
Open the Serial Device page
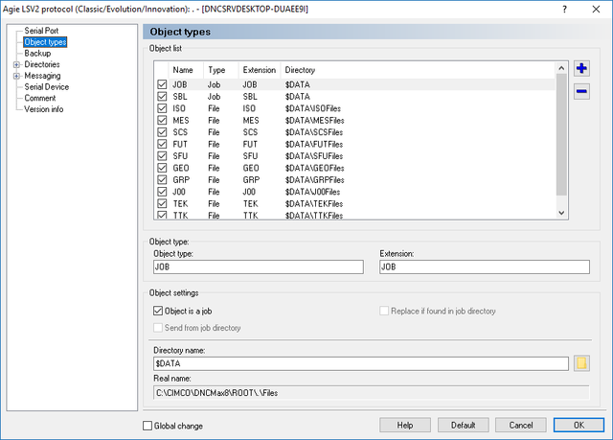tap(47, 87)
